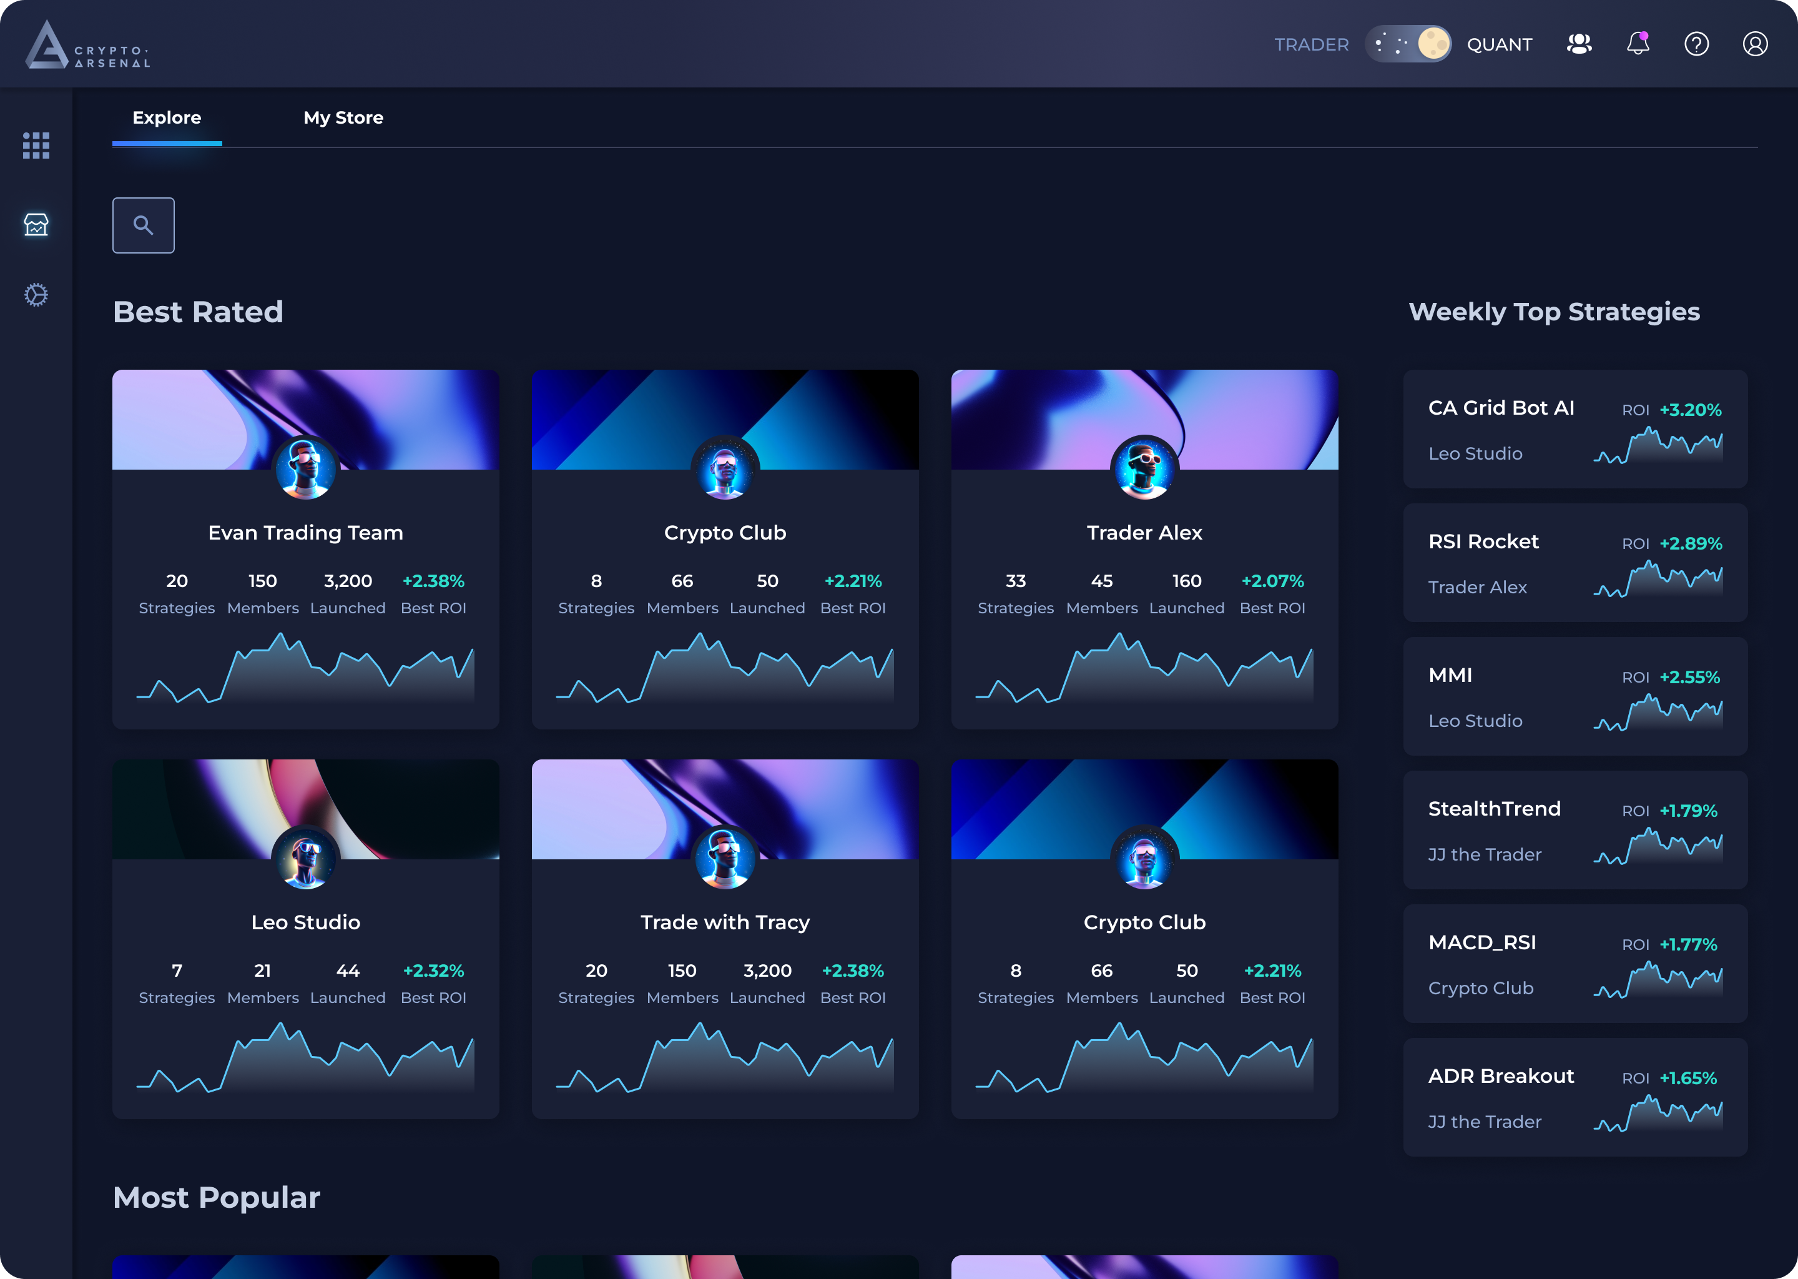
Task: Click the Leo Studio avatar thumbnail
Action: 305,859
